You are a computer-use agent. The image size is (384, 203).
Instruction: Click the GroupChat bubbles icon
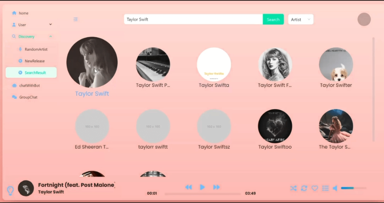coord(15,97)
